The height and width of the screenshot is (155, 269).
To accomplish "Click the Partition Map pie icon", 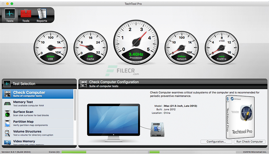I will (7, 123).
